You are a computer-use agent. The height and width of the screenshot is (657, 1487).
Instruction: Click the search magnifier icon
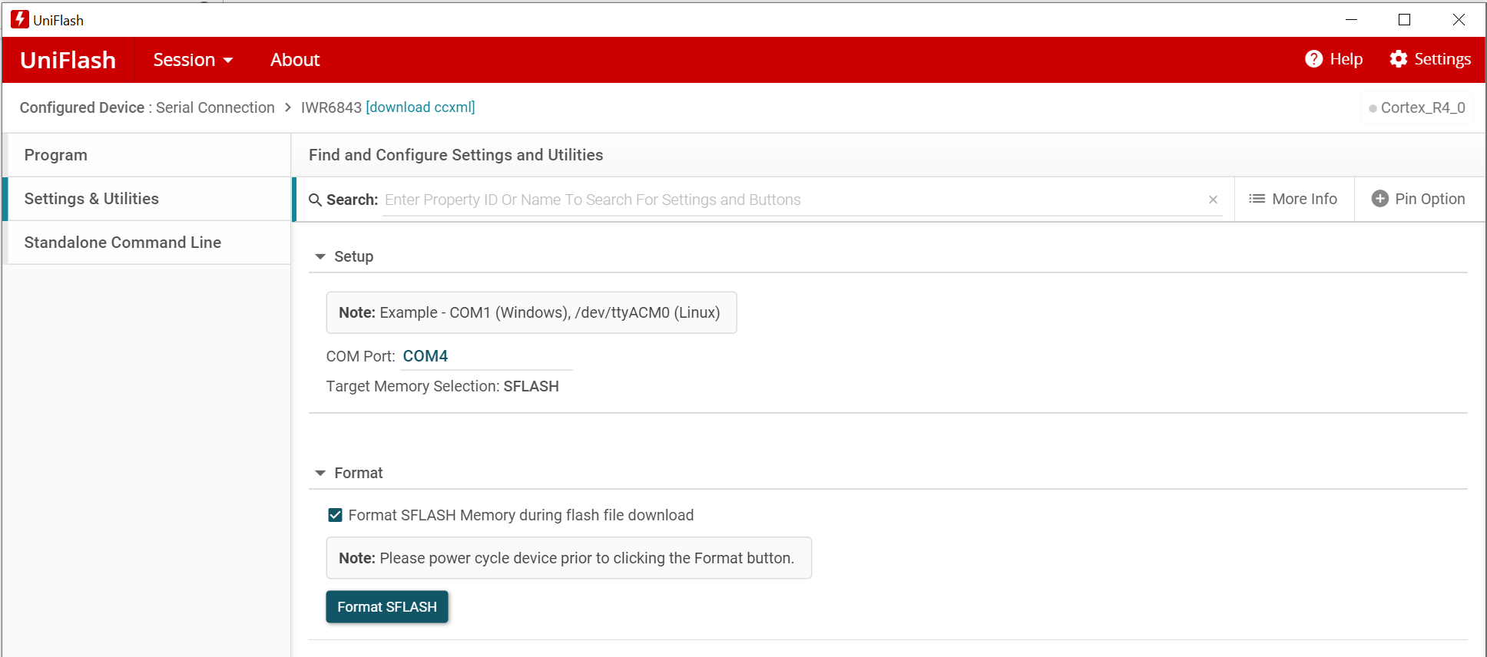315,200
